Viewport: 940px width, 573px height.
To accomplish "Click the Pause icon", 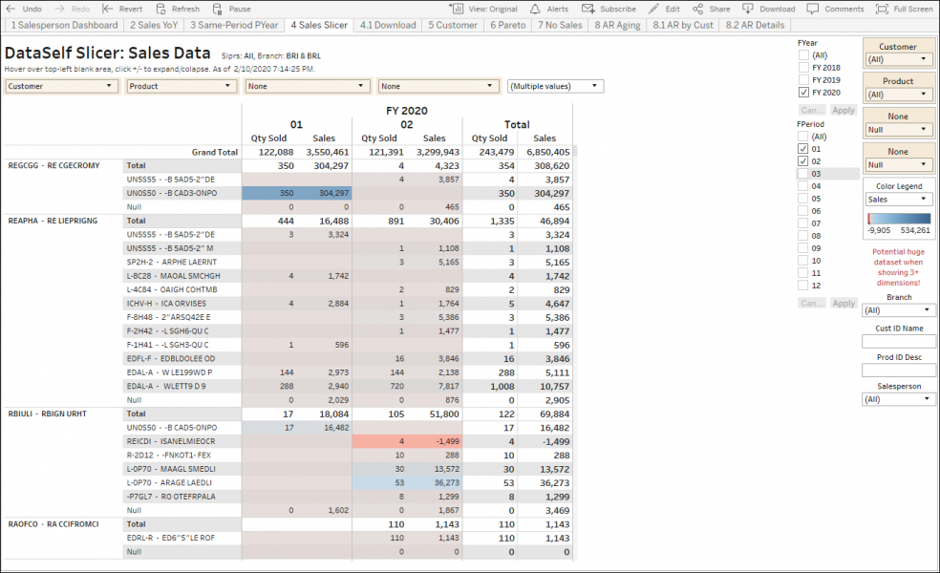I will click(217, 9).
